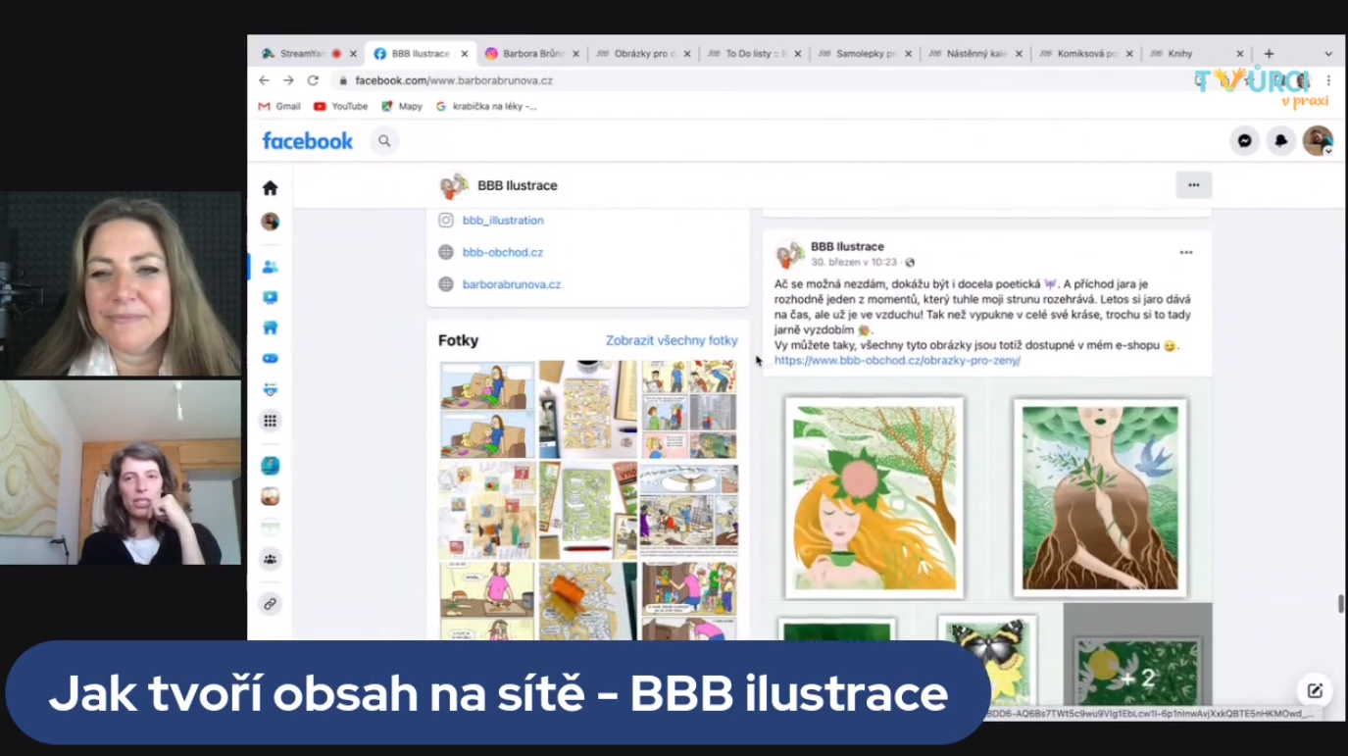Reload the page with refresh icon
This screenshot has width=1348, height=756.
click(313, 80)
